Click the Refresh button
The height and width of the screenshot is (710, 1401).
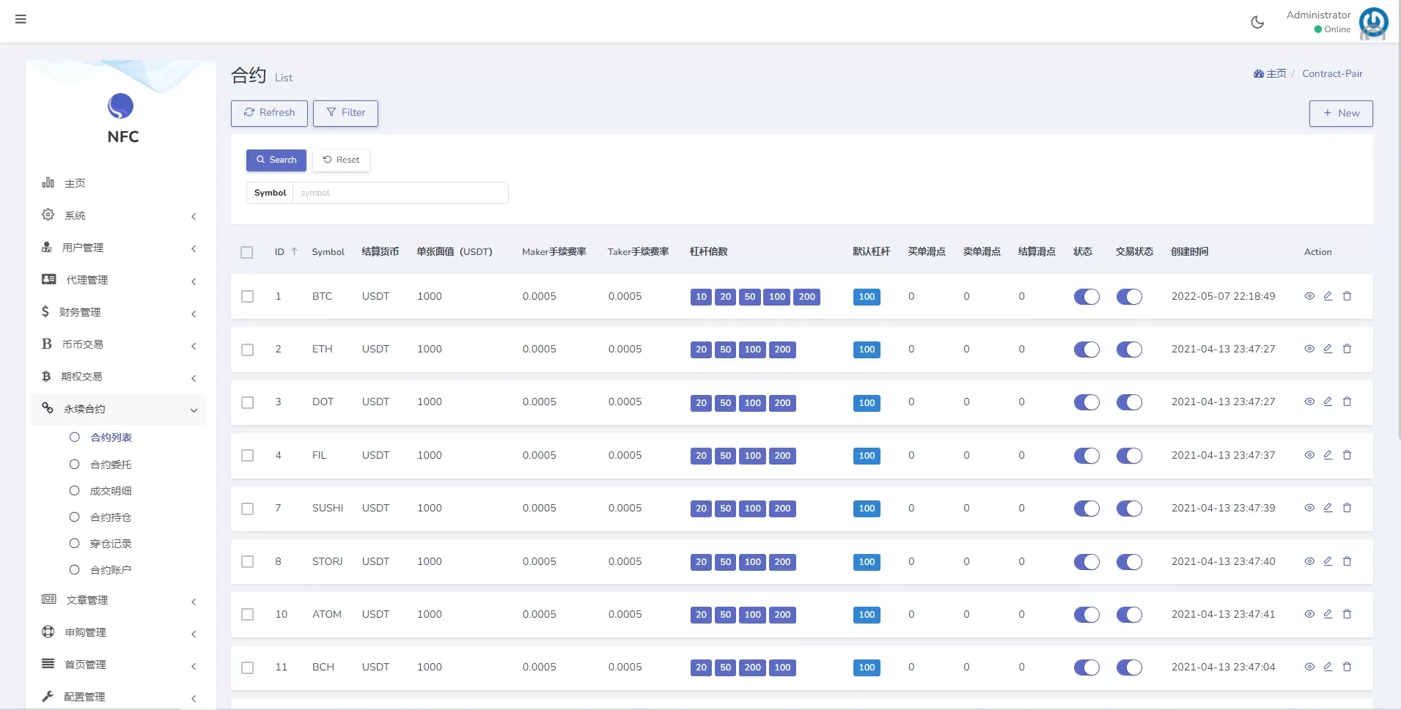(x=269, y=113)
